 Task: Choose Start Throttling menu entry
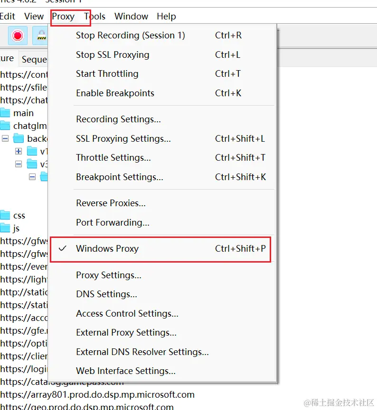point(162,74)
